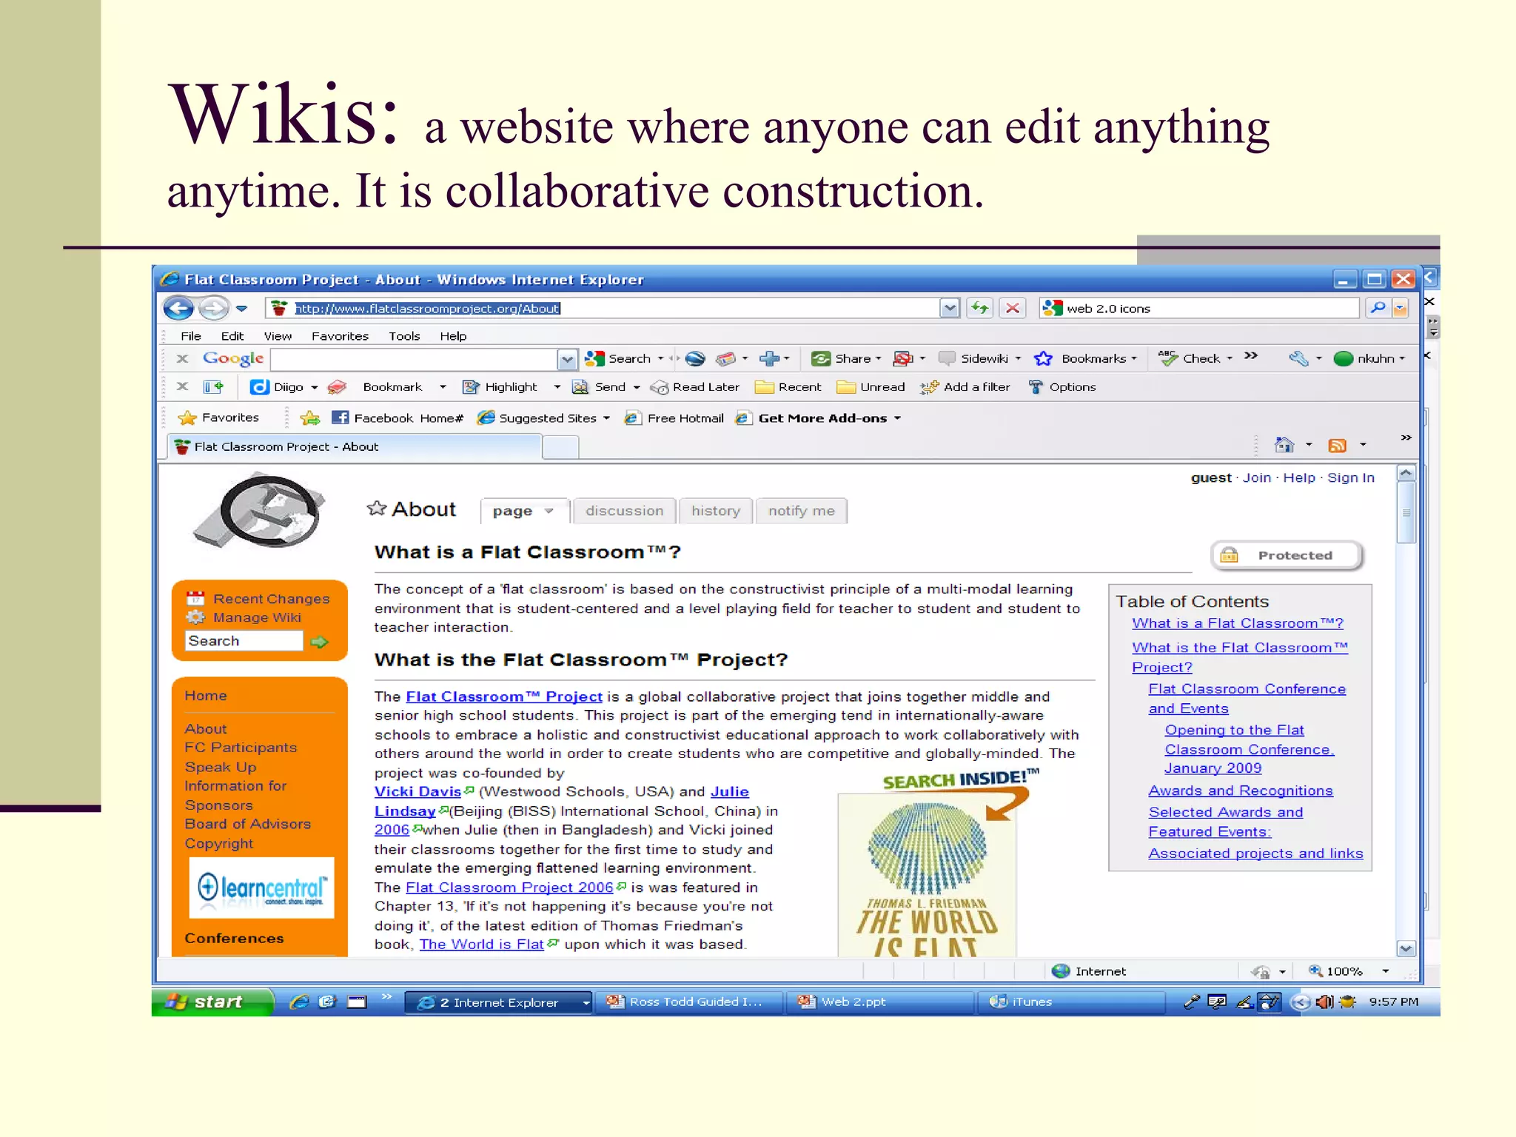Click the learncentral logo image
This screenshot has width=1516, height=1137.
pyautogui.click(x=261, y=887)
